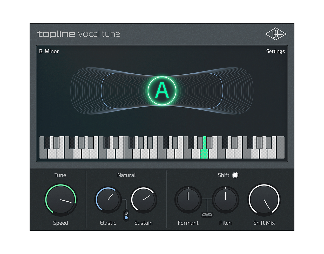Toggle the chain link icon between Formant and Pitch
Viewport: 324px width, 254px height.
[207, 215]
